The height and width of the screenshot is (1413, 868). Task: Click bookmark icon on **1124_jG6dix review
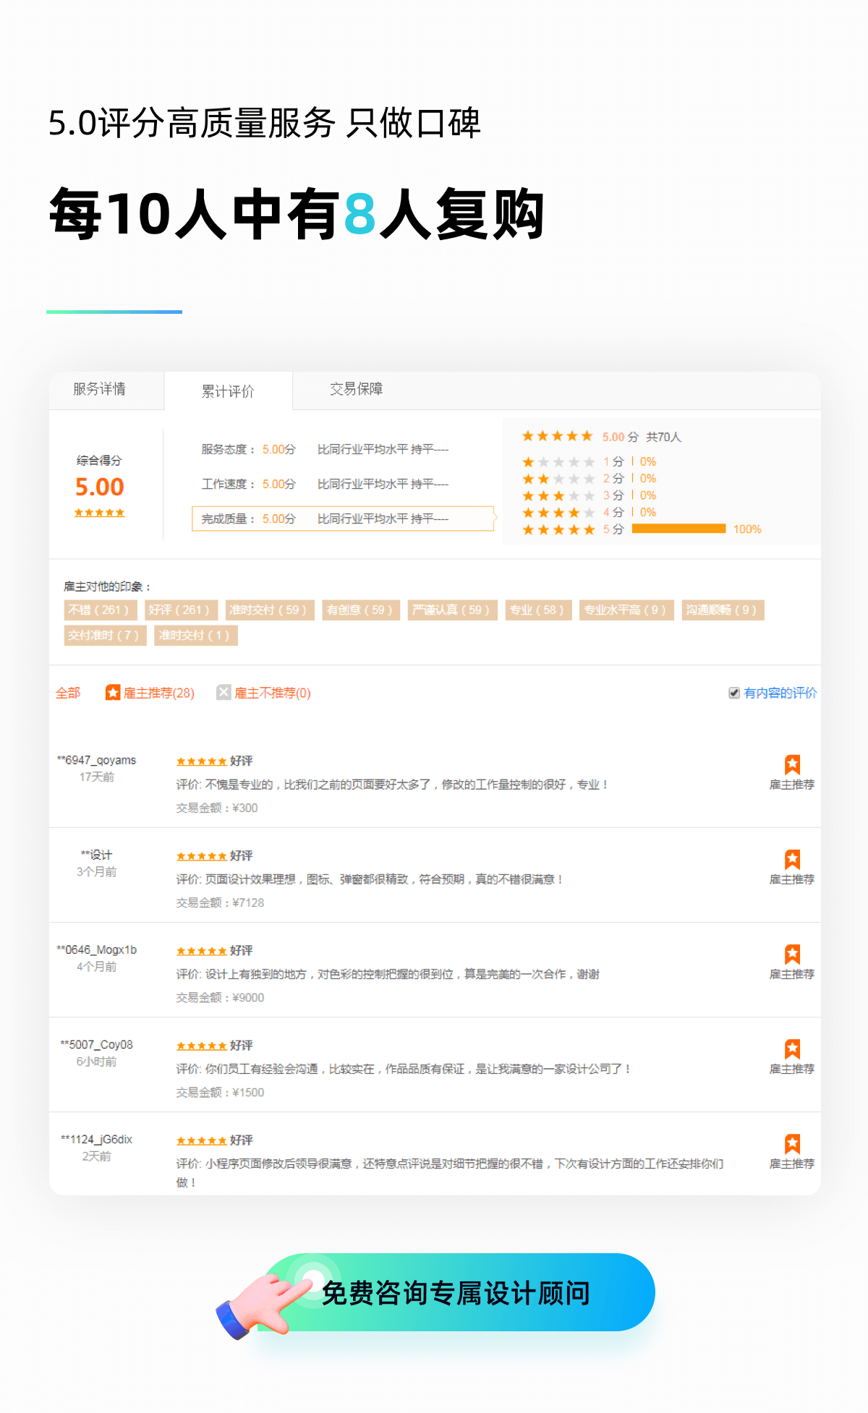point(792,1144)
